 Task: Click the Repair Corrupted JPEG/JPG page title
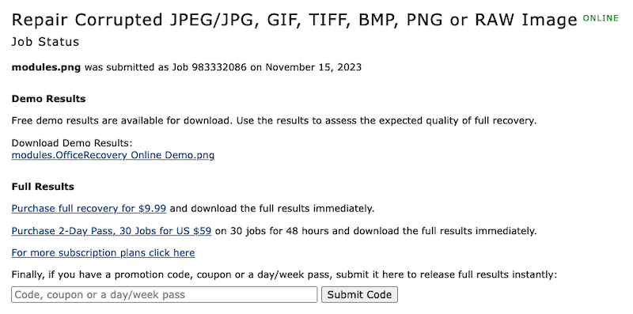point(294,21)
